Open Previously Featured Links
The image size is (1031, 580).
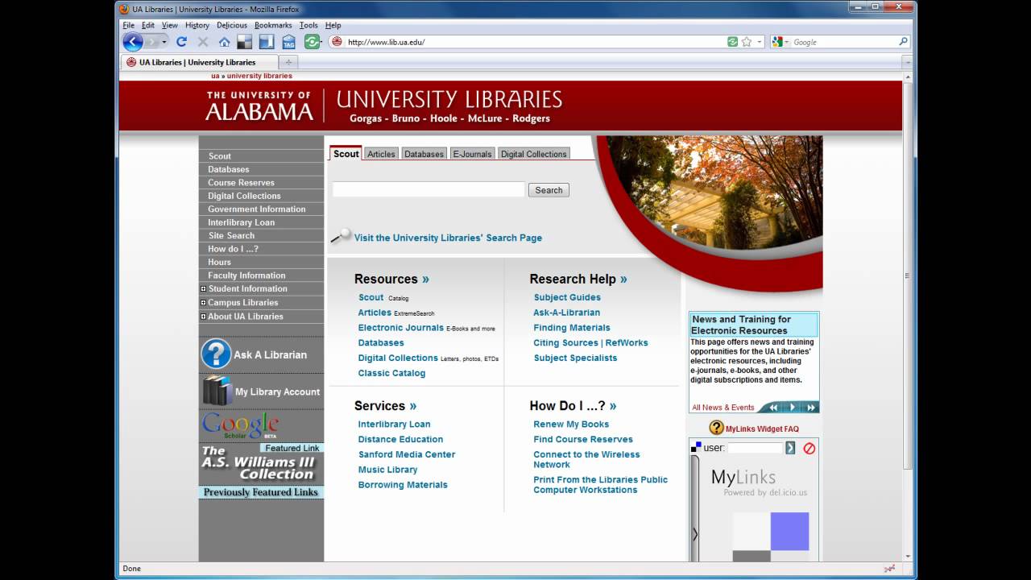pos(261,492)
